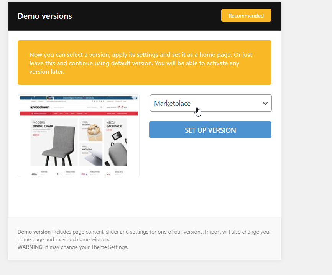Click the search magnifier icon in preview
This screenshot has width=332, height=275.
pos(100,107)
